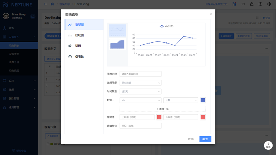Open the upper limit red color swatch
This screenshot has width=276, height=155.
tap(159, 117)
